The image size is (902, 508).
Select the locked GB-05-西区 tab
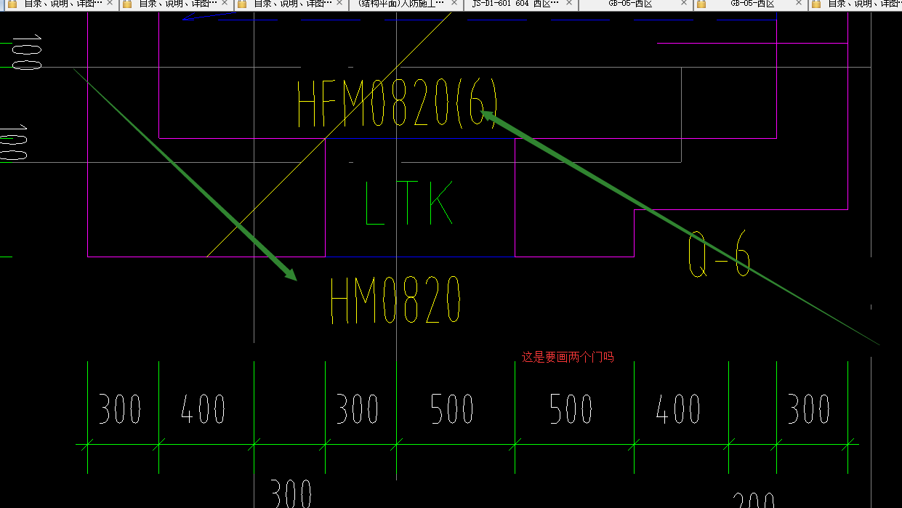[752, 4]
